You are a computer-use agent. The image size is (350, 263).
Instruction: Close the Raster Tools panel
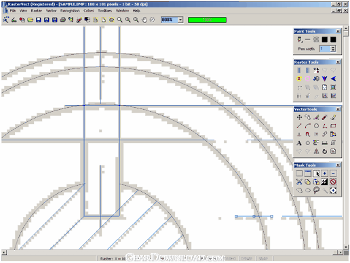point(338,62)
